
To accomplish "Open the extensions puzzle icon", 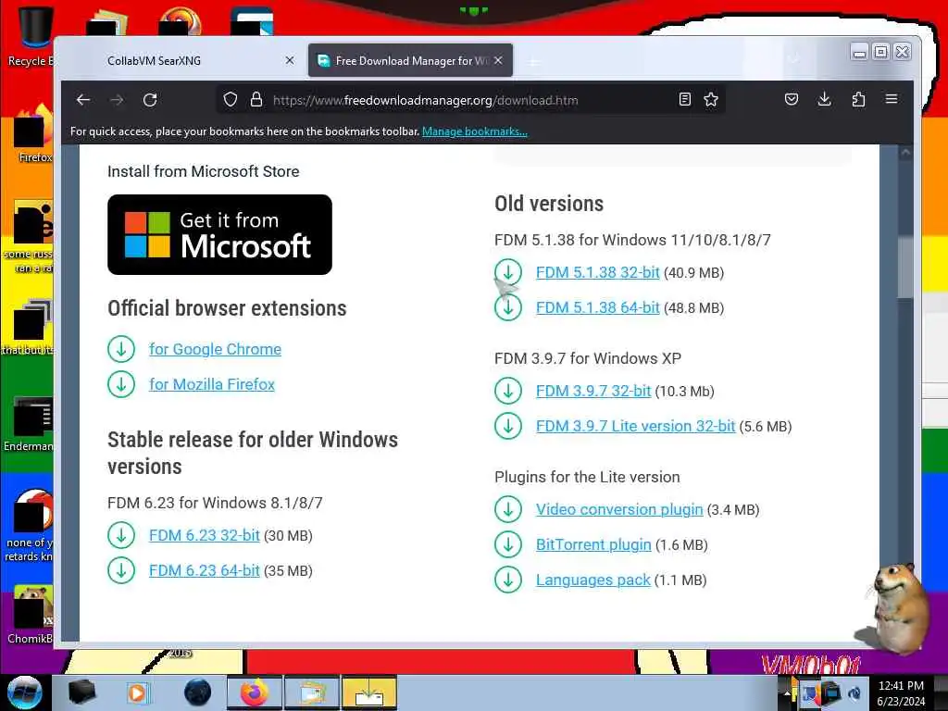I will click(x=858, y=100).
